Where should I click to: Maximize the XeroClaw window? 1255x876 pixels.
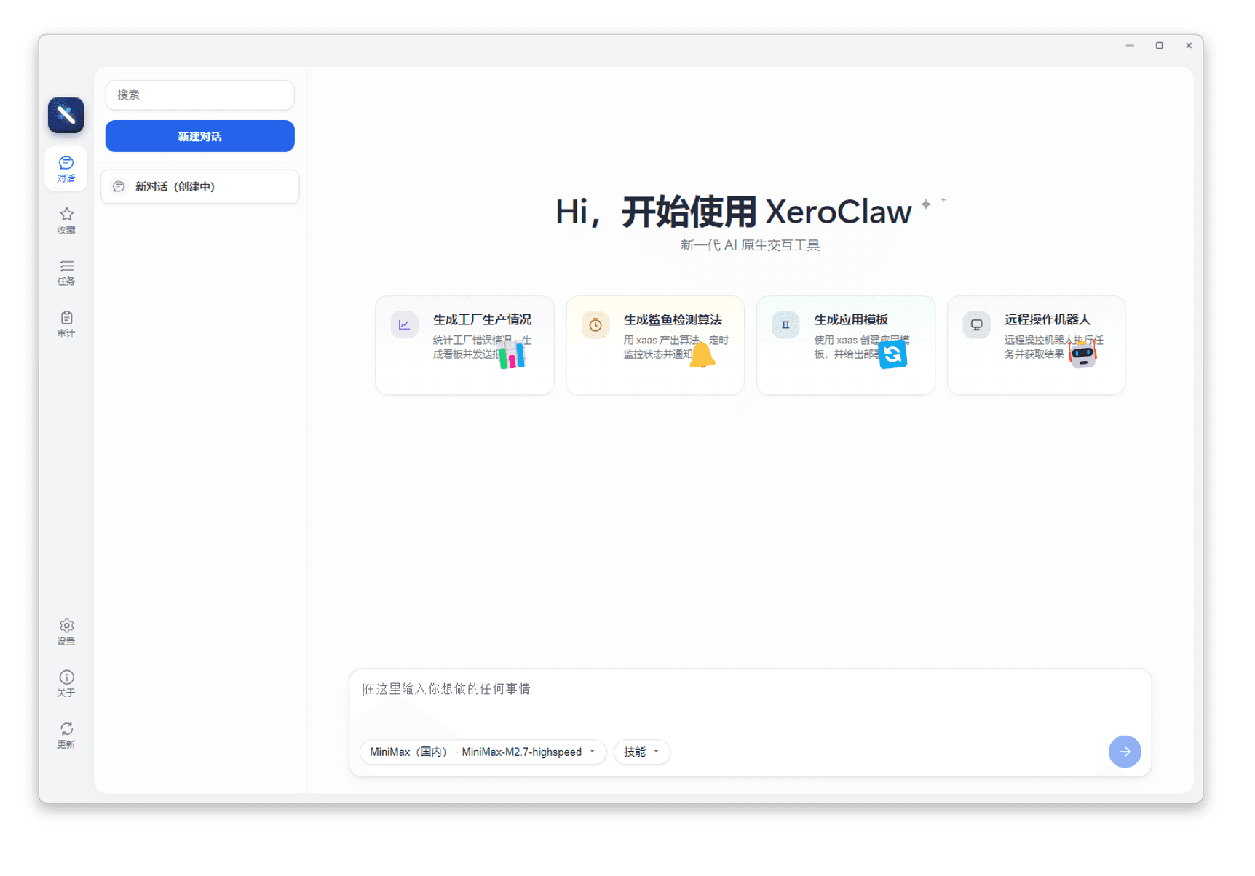click(1159, 45)
